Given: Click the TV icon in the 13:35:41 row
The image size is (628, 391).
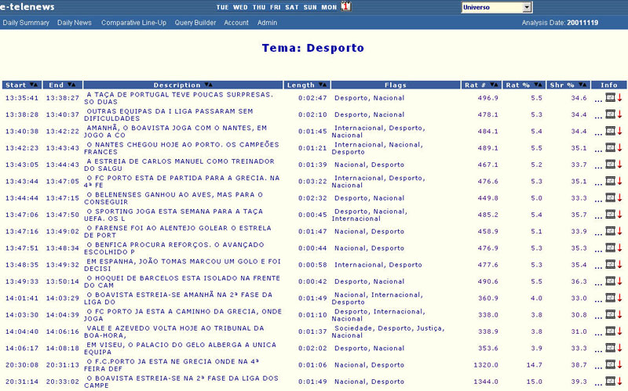Looking at the screenshot, I should 610,97.
